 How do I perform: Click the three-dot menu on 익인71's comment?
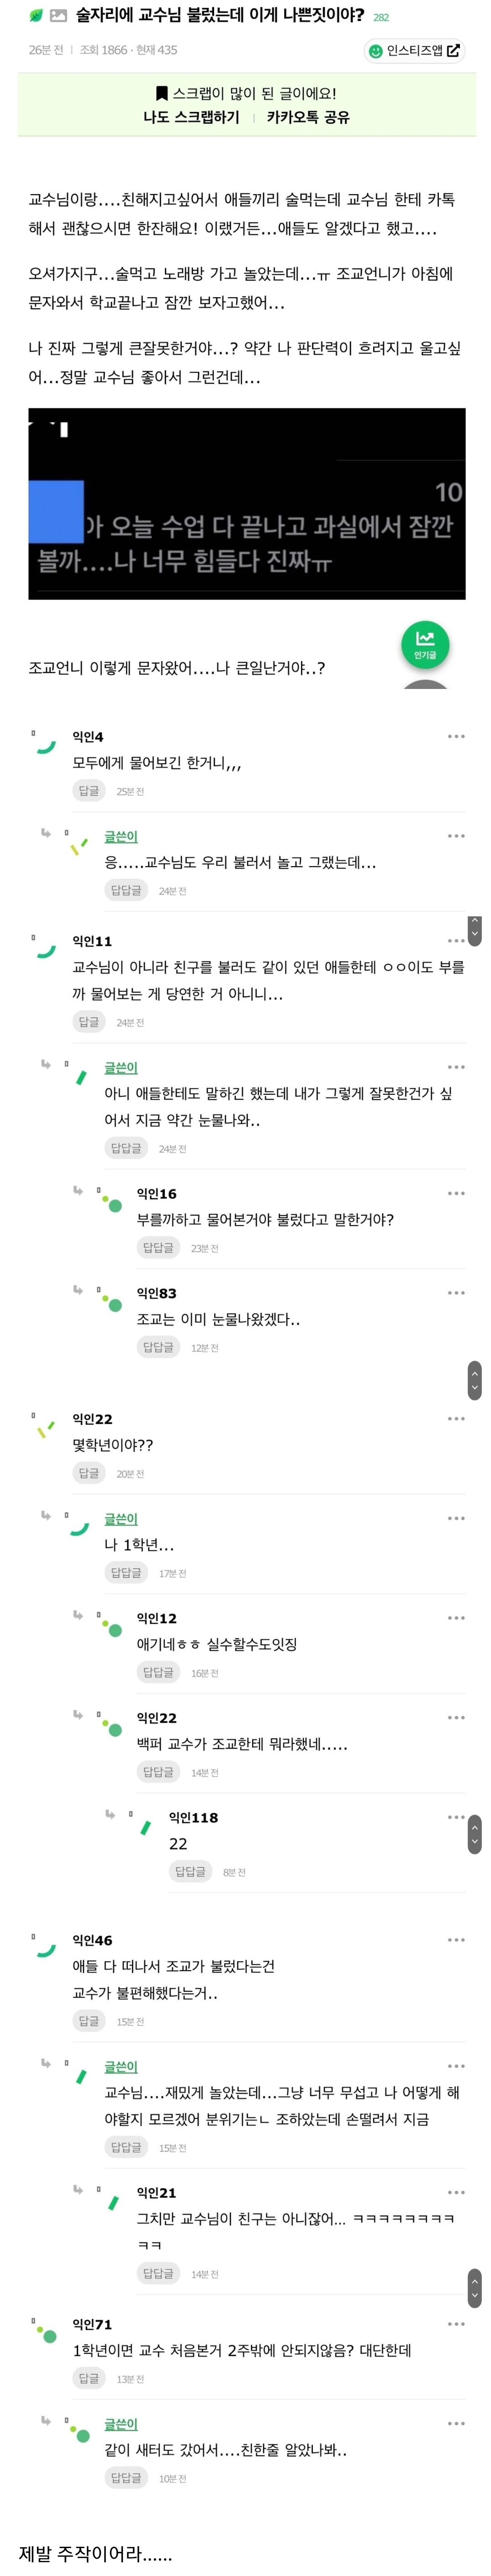pos(456,2324)
